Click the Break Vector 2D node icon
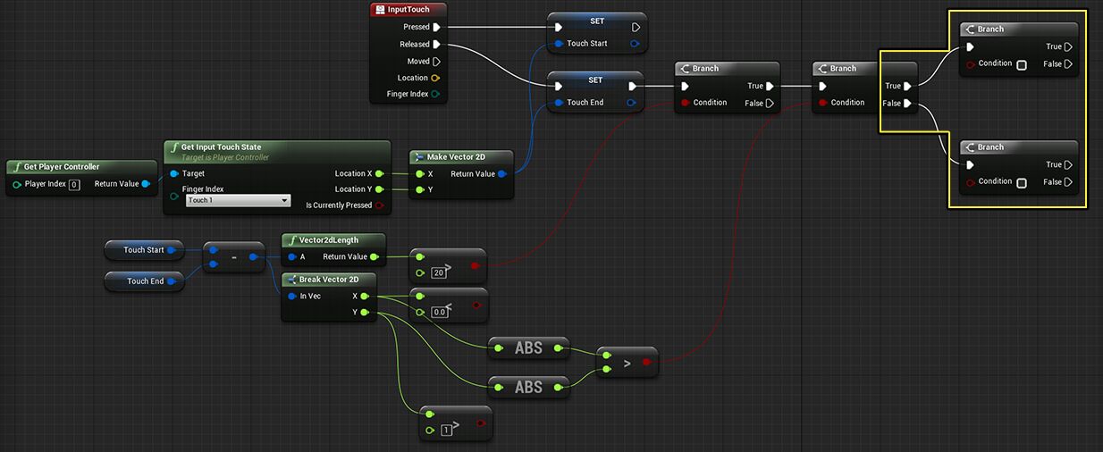The height and width of the screenshot is (452, 1103). coord(290,280)
